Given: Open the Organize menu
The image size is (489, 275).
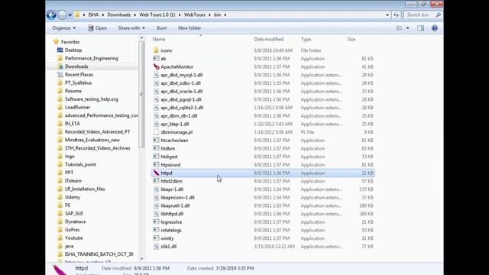Looking at the screenshot, I should coord(64,28).
